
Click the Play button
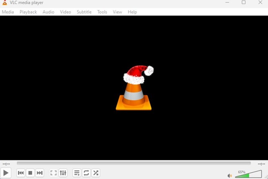click(x=6, y=173)
